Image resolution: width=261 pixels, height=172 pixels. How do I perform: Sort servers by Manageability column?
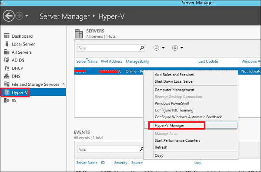[x=137, y=62]
